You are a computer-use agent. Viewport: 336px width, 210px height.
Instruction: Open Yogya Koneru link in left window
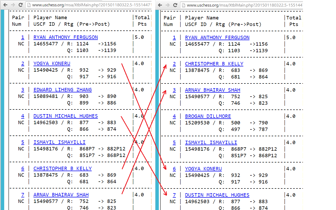click(52, 64)
